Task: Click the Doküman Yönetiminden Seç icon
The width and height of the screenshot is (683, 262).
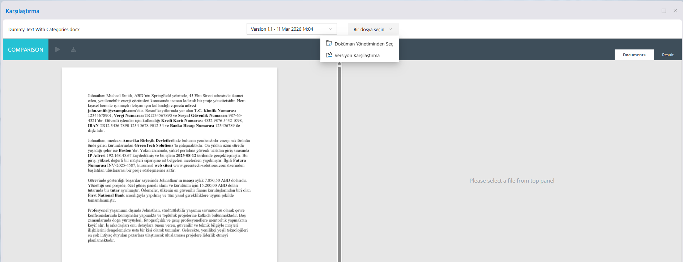Action: click(329, 43)
